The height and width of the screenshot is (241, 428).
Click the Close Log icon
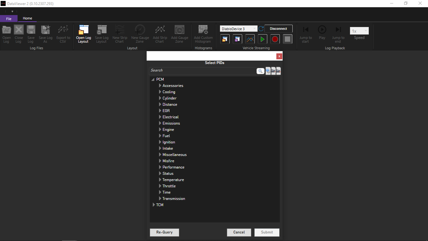[x=19, y=30]
